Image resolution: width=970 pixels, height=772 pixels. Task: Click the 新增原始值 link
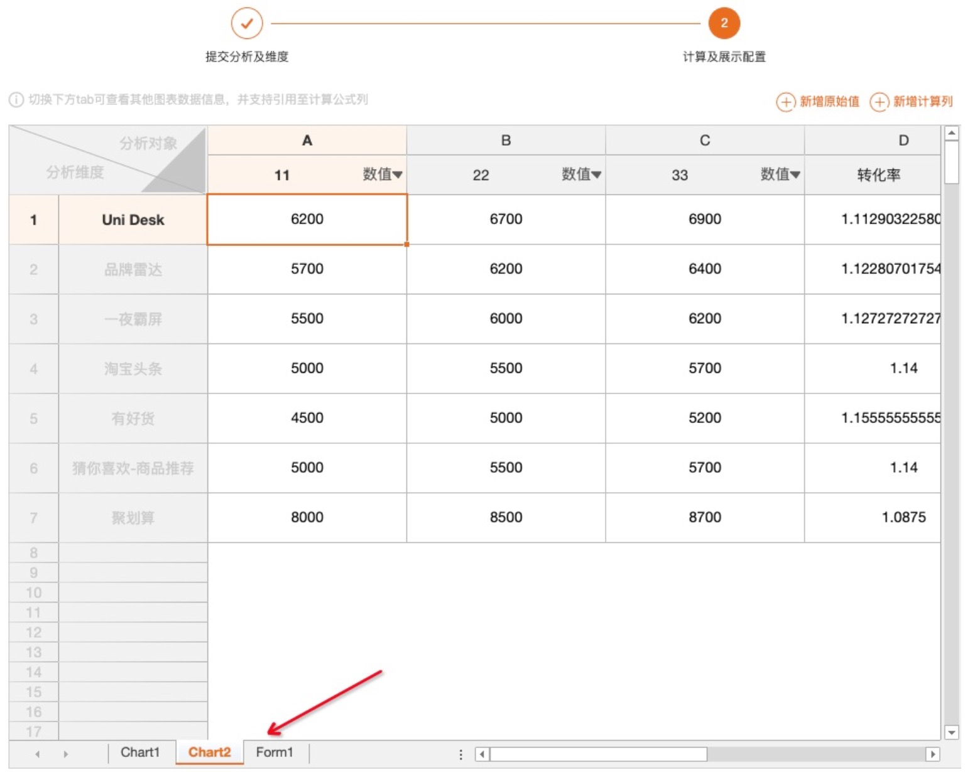coord(829,102)
